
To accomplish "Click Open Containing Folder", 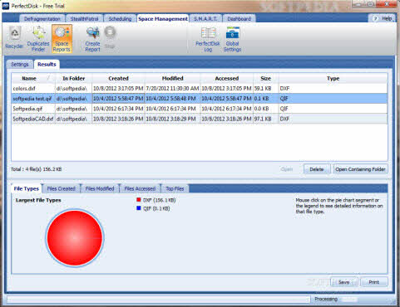I will pyautogui.click(x=360, y=169).
